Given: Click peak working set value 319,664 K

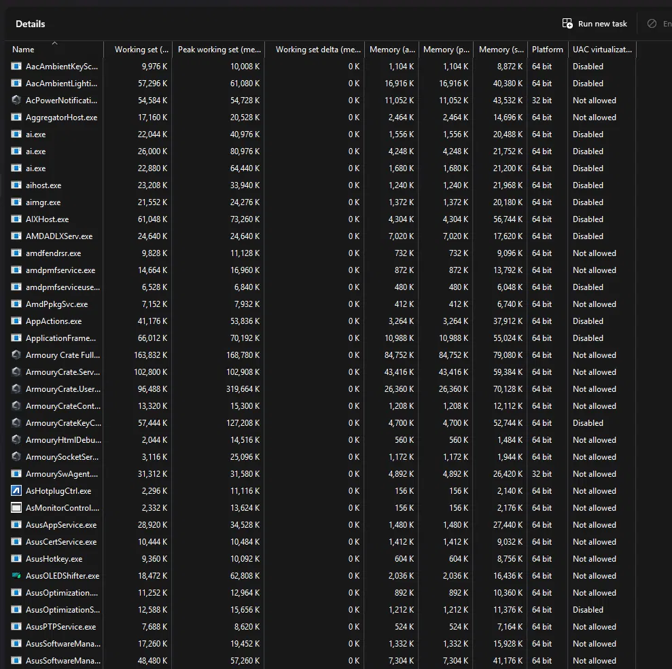Looking at the screenshot, I should [243, 389].
